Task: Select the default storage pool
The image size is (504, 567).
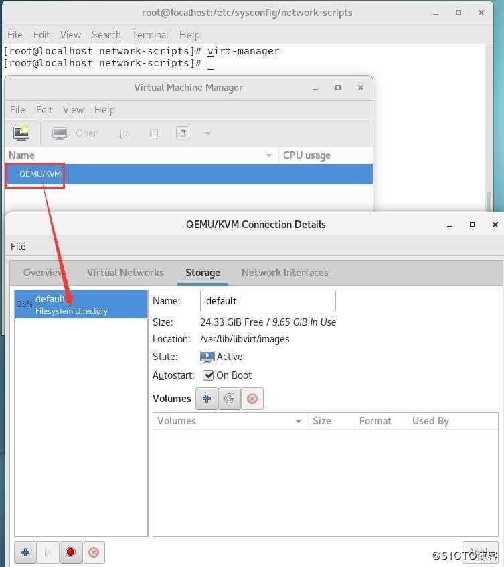Action: pos(81,304)
